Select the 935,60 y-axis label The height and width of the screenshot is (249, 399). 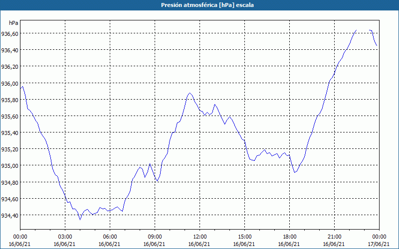tap(9, 116)
